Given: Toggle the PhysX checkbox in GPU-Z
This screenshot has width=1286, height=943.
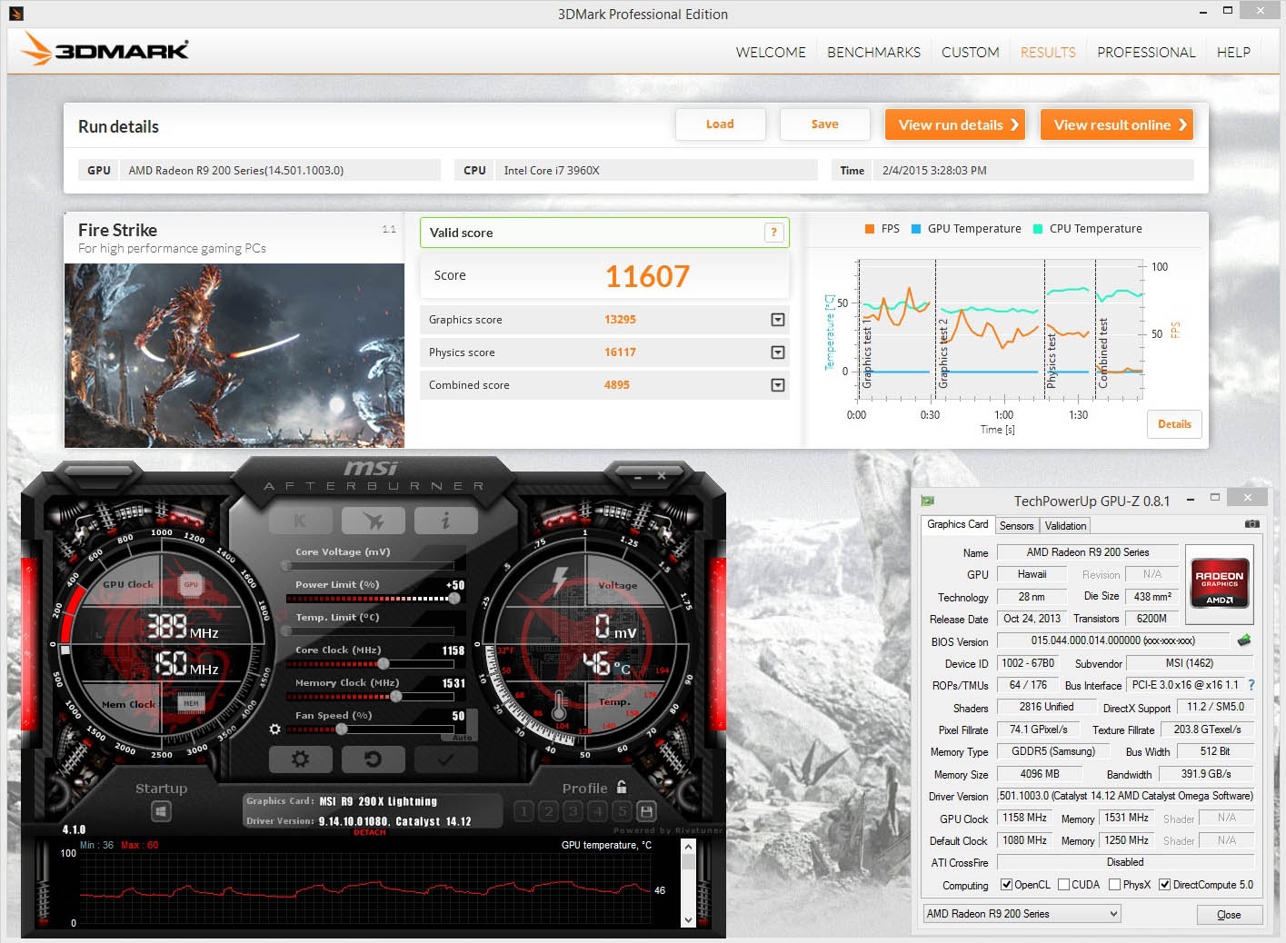Looking at the screenshot, I should [1114, 885].
